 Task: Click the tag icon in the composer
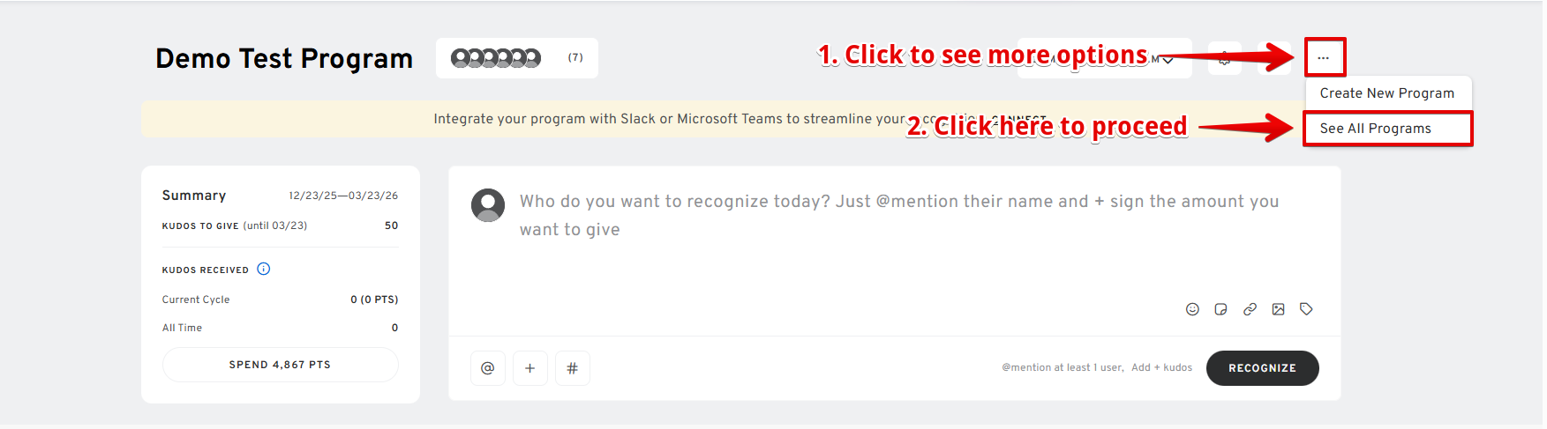click(1306, 309)
